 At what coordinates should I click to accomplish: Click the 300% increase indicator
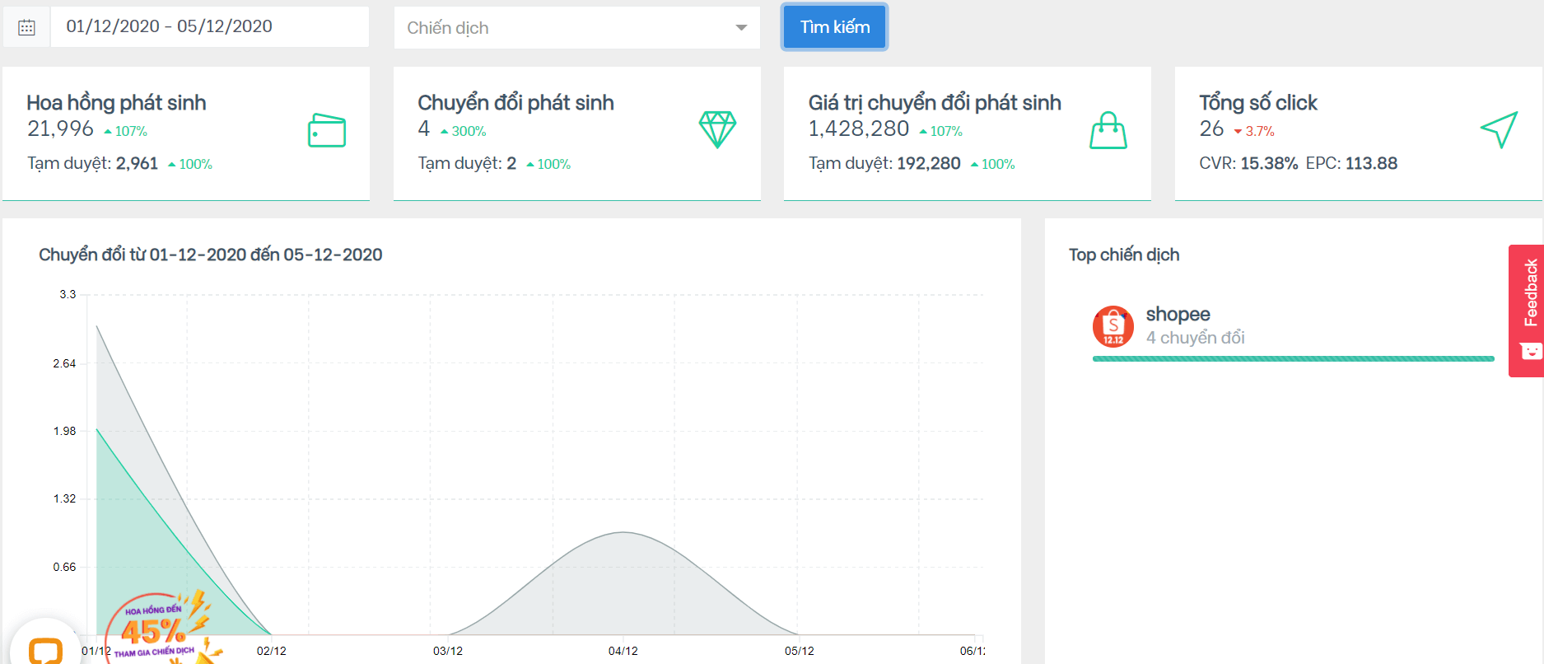click(463, 131)
